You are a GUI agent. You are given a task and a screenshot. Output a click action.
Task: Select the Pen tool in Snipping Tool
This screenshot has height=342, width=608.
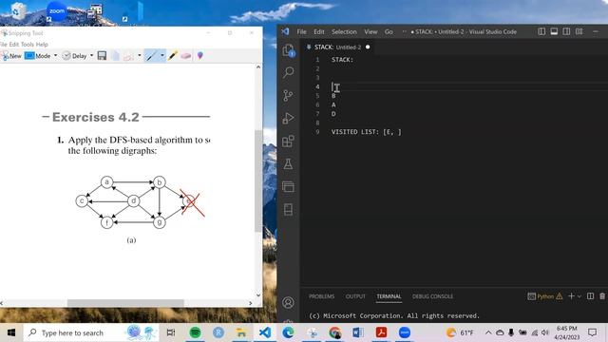click(x=151, y=56)
